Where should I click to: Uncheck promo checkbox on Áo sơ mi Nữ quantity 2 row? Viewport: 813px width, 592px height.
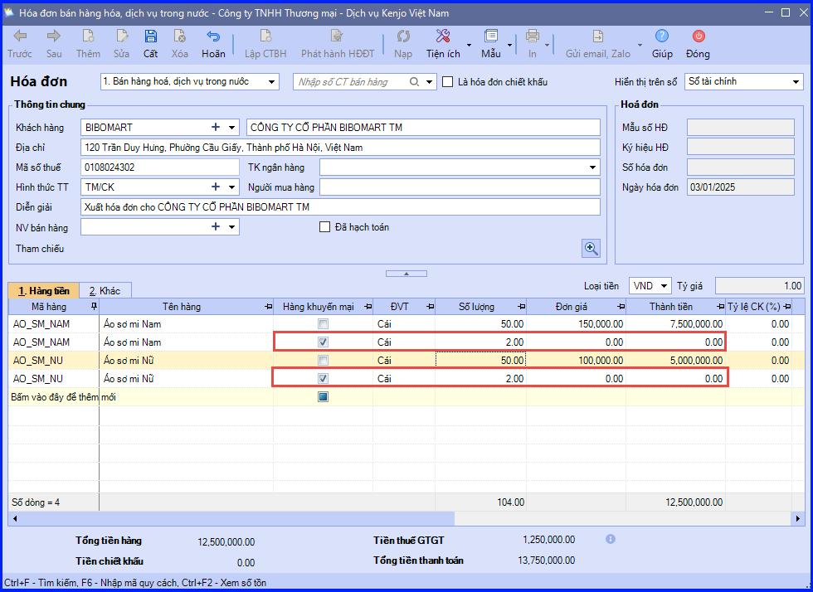pyautogui.click(x=323, y=378)
